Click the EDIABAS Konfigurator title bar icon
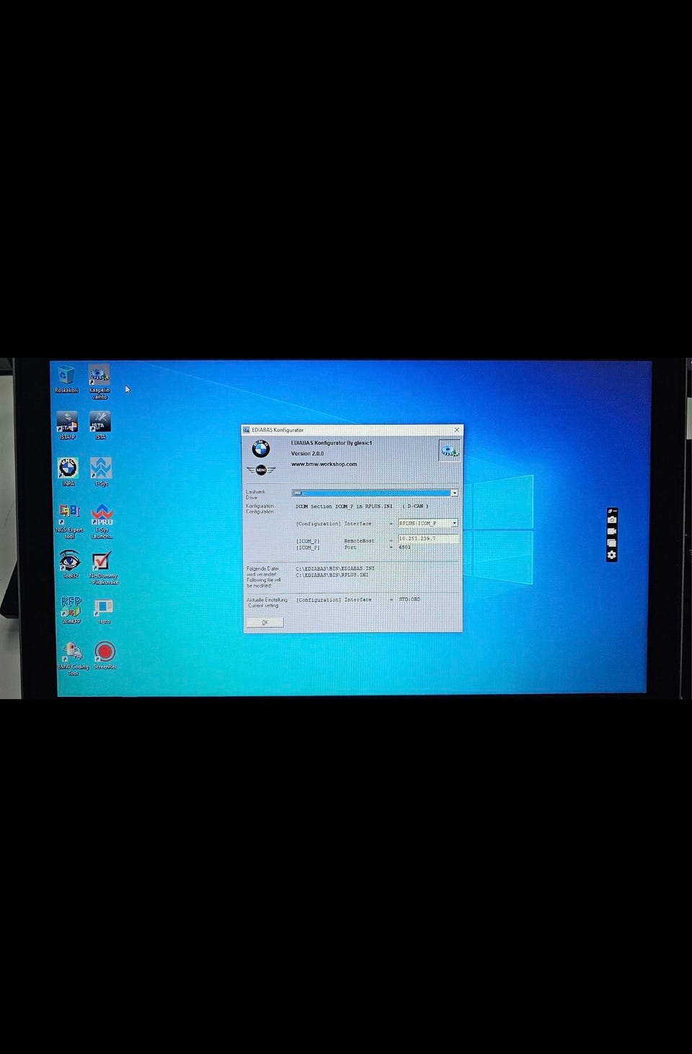Viewport: 692px width, 1054px height. [247, 429]
